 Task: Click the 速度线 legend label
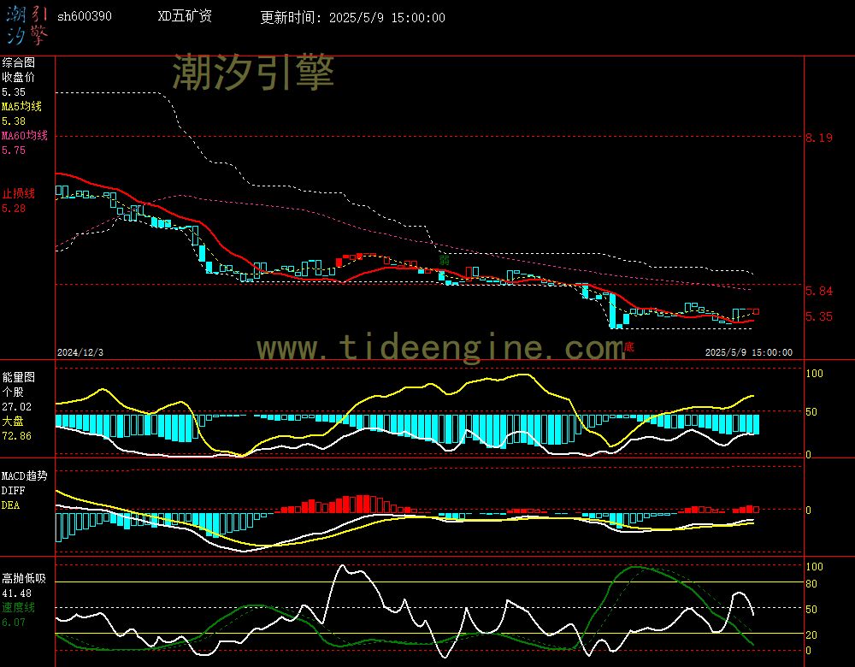[x=19, y=607]
